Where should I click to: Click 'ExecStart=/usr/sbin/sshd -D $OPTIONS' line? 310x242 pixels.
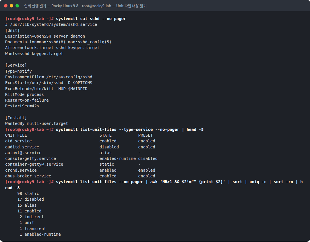click(x=49, y=83)
